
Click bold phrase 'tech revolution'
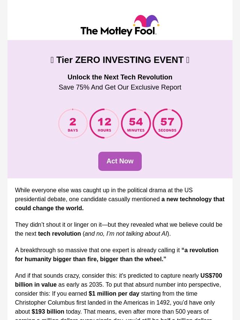click(60, 233)
